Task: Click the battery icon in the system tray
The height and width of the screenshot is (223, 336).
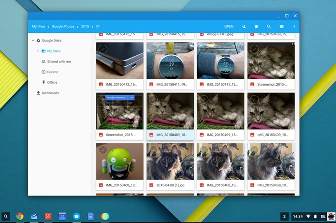Action: coord(315,216)
